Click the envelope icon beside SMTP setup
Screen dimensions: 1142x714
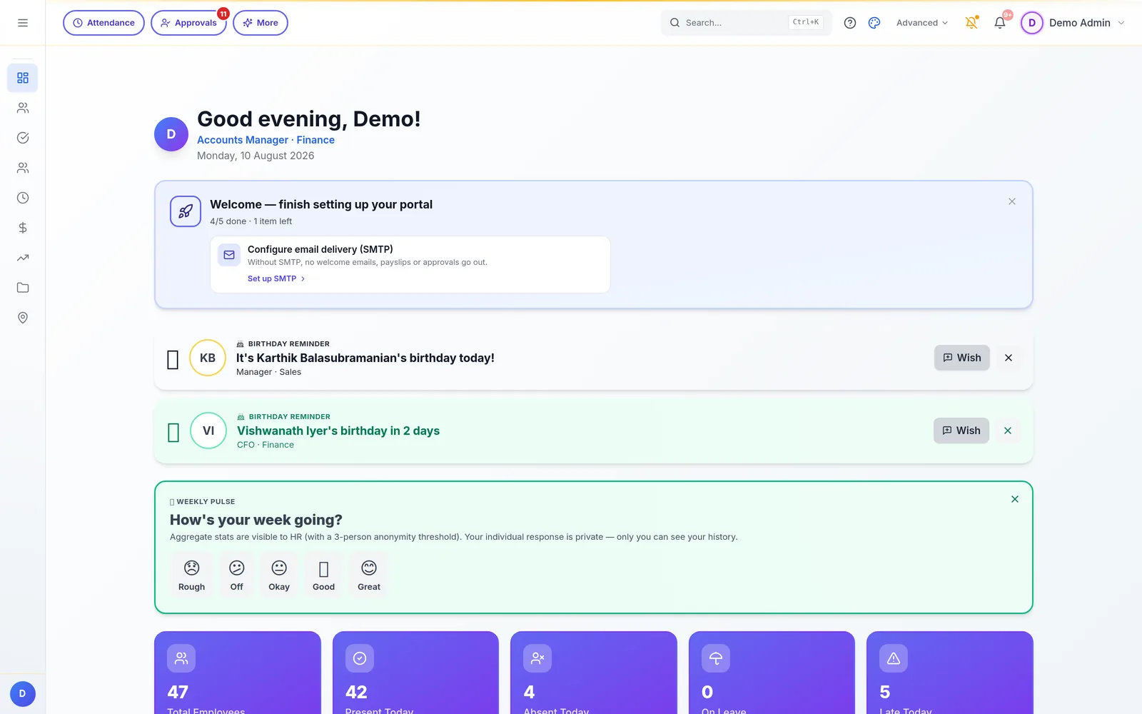(x=229, y=255)
